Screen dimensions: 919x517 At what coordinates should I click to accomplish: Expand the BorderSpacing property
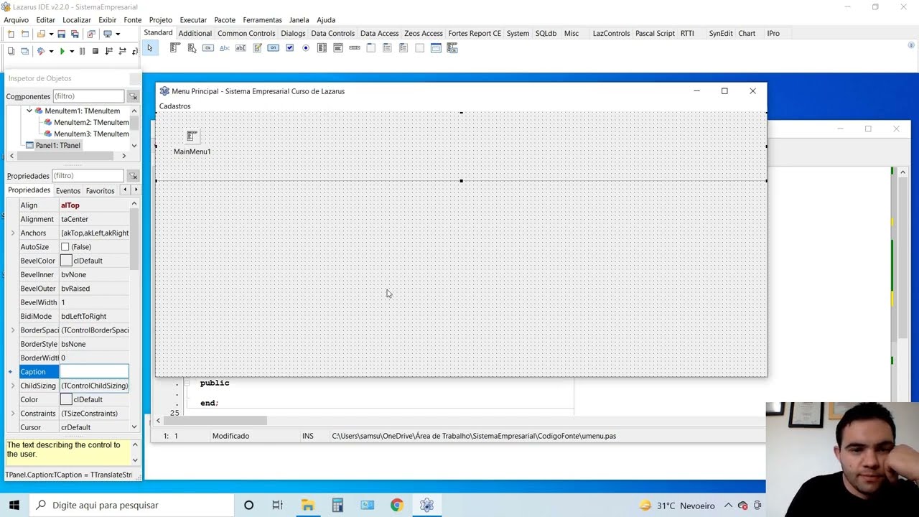tap(12, 330)
